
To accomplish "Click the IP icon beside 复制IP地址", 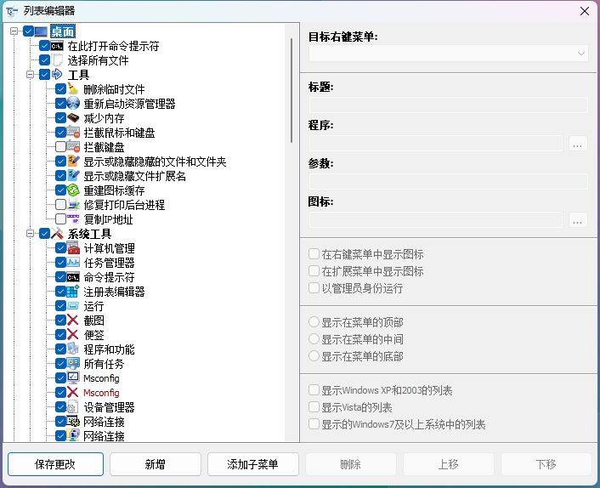I will [73, 219].
